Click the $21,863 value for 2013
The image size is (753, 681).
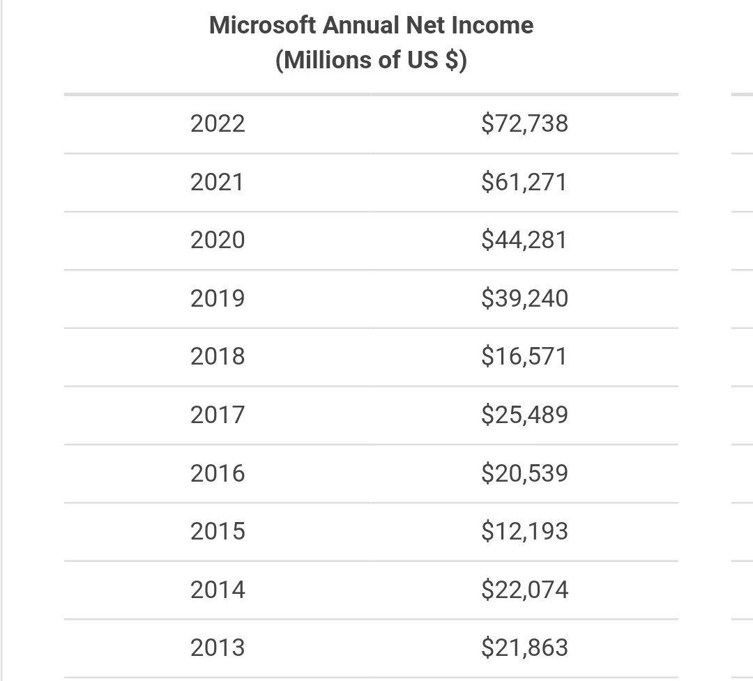tap(524, 648)
